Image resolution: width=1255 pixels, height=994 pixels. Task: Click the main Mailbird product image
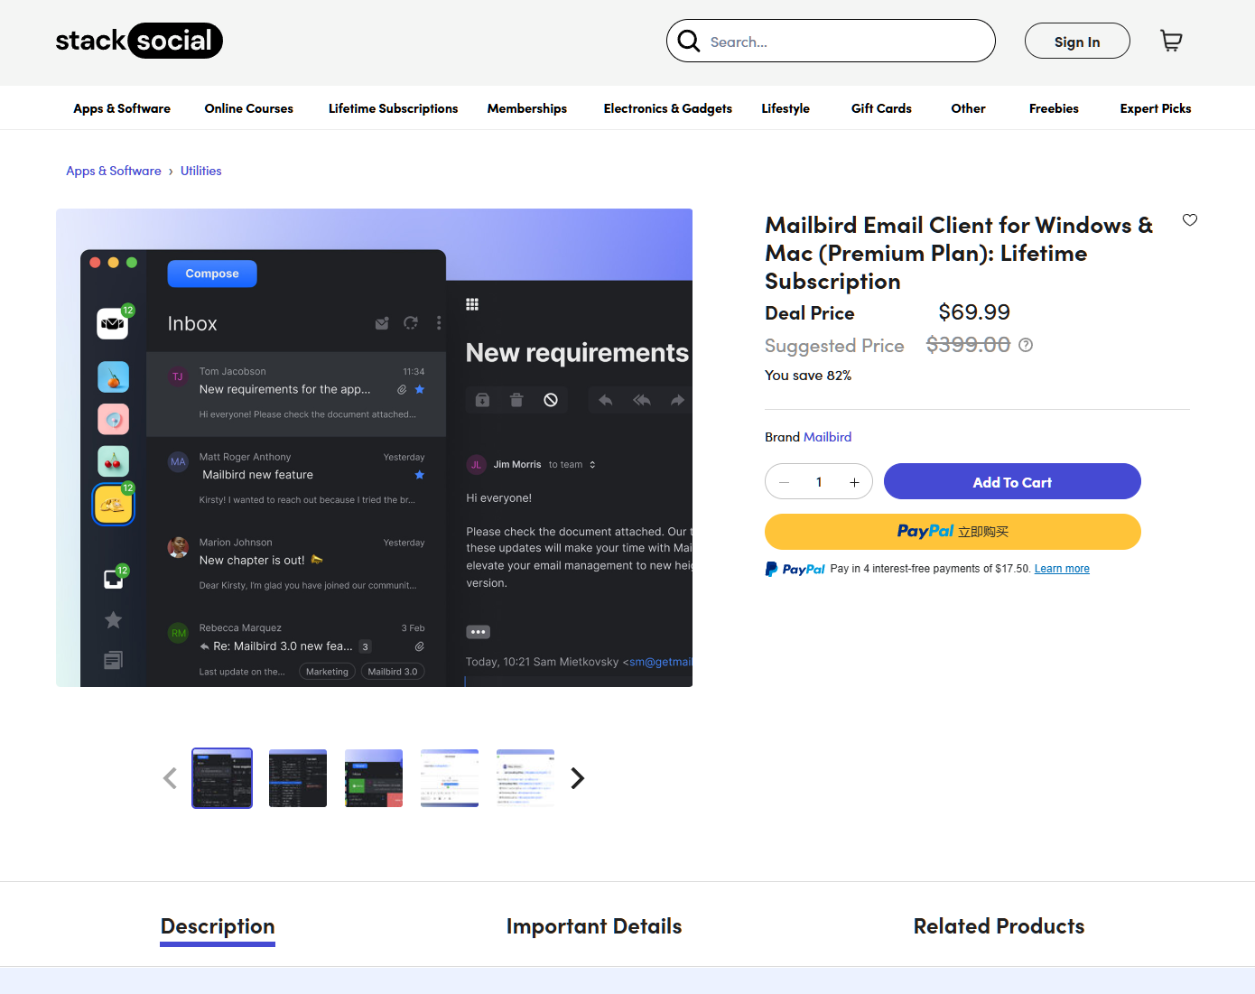(374, 448)
